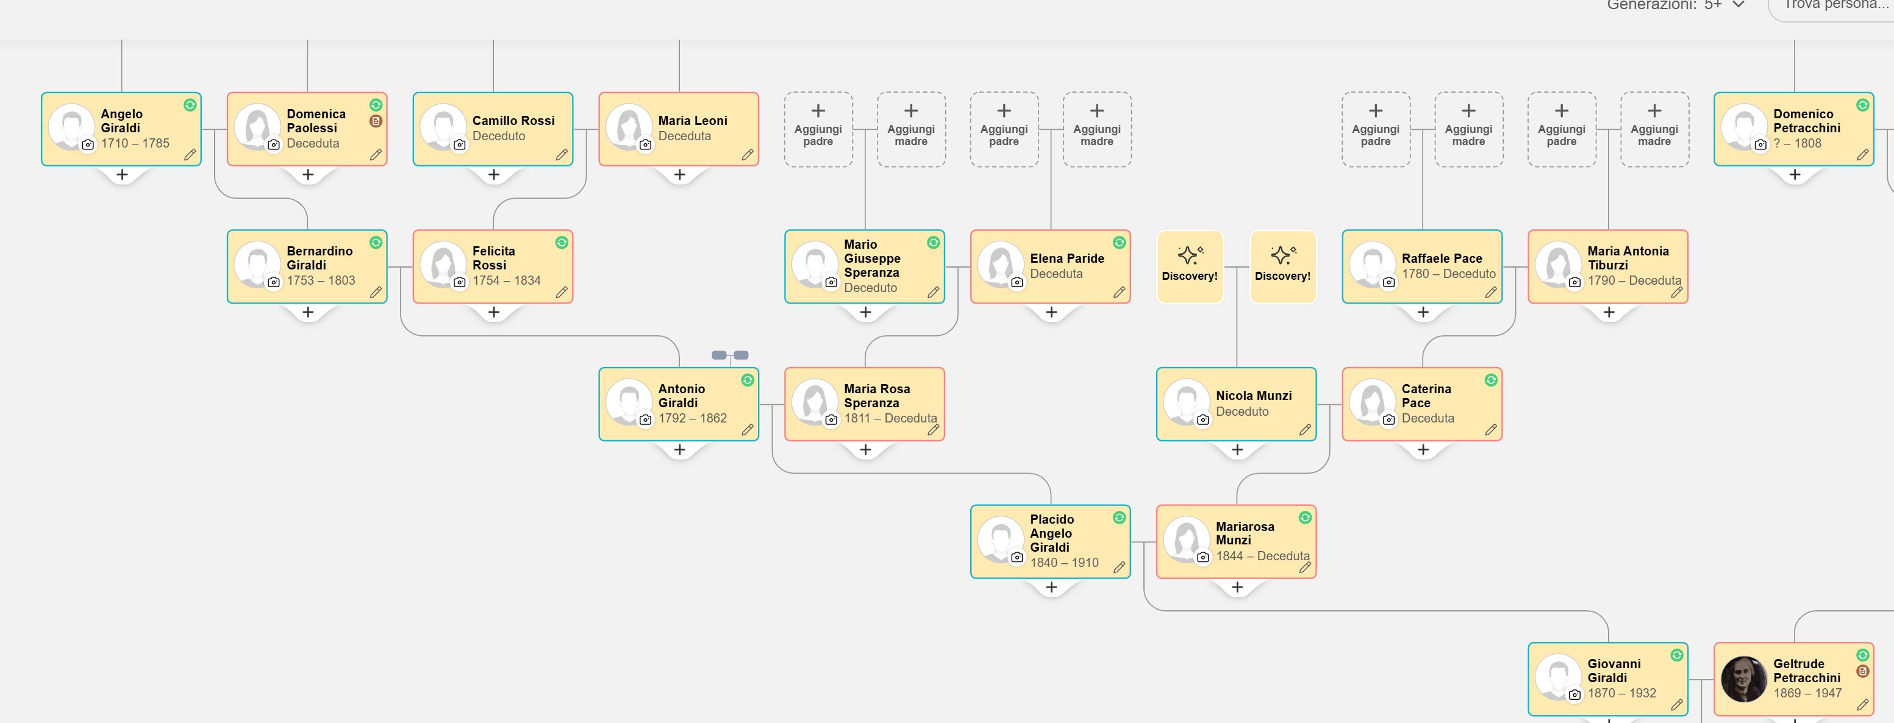
Task: Click pencil icon on Placido Angelo Giraldi
Action: pyautogui.click(x=1119, y=566)
